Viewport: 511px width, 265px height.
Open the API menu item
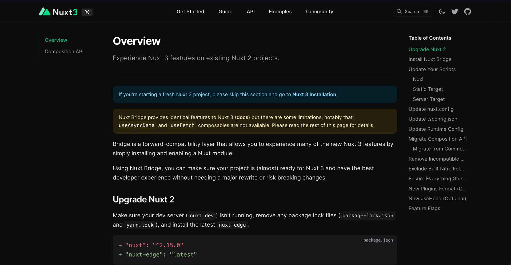251,11
